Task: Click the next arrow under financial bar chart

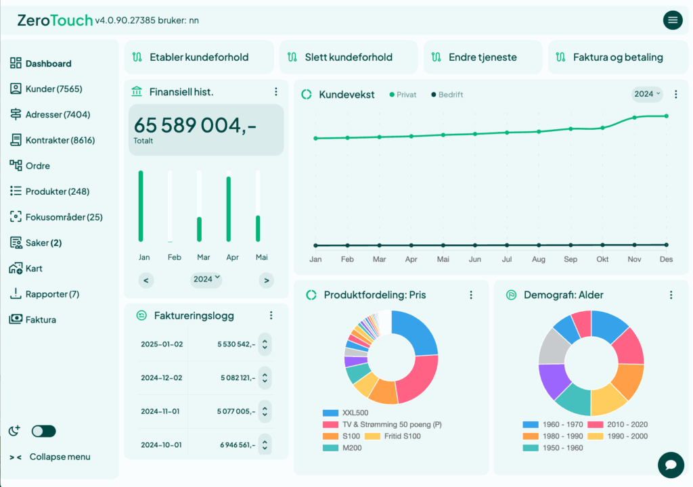Action: [x=266, y=280]
